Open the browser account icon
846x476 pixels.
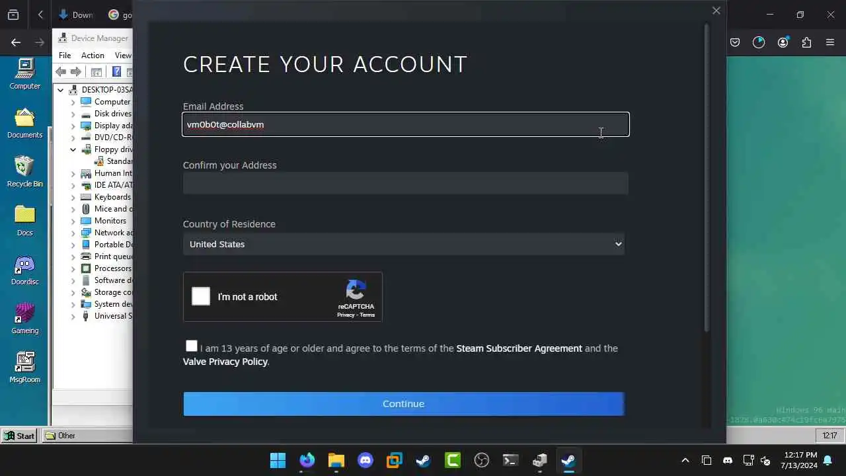point(783,42)
